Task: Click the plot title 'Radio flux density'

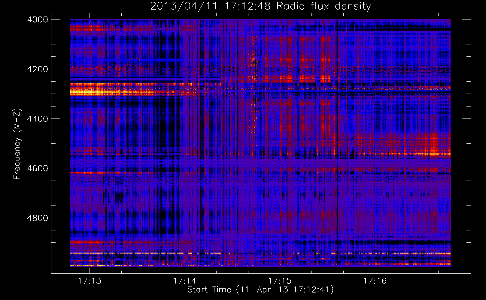Action: click(324, 6)
